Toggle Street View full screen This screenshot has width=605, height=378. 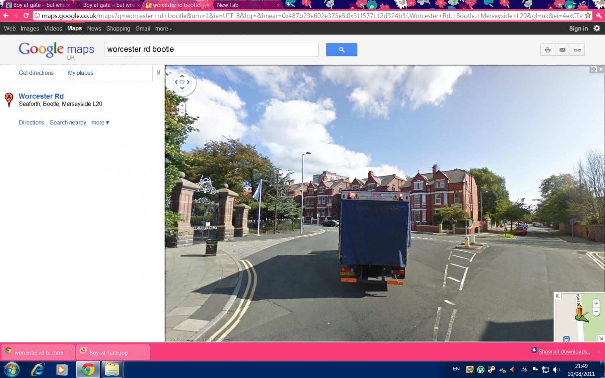(x=593, y=69)
